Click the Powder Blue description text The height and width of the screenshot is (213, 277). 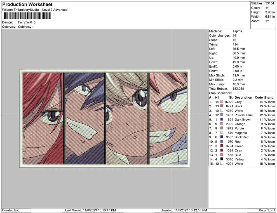[x=243, y=115]
